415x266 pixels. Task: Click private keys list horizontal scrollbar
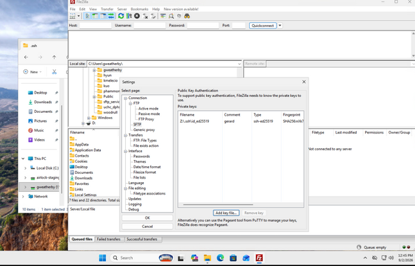218,205
